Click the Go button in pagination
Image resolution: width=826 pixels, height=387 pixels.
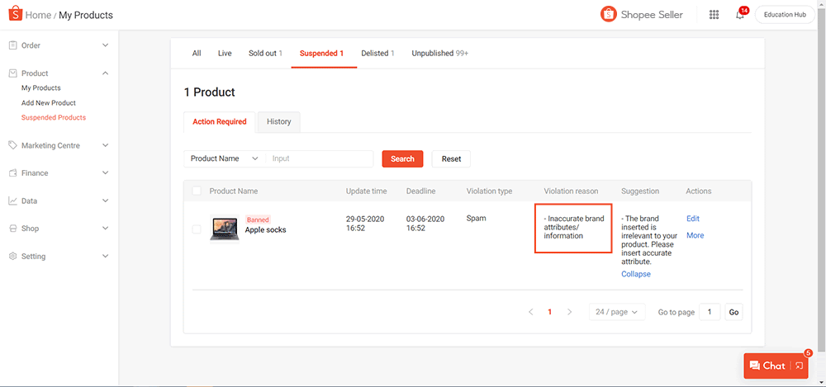(733, 312)
